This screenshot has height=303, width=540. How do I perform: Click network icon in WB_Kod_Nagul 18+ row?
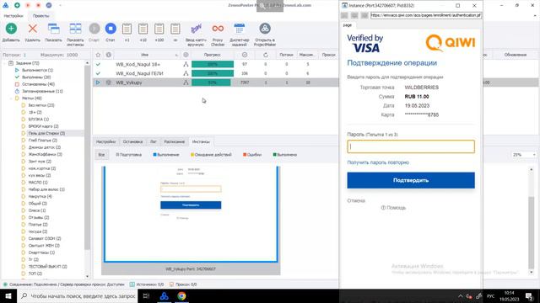(186, 64)
